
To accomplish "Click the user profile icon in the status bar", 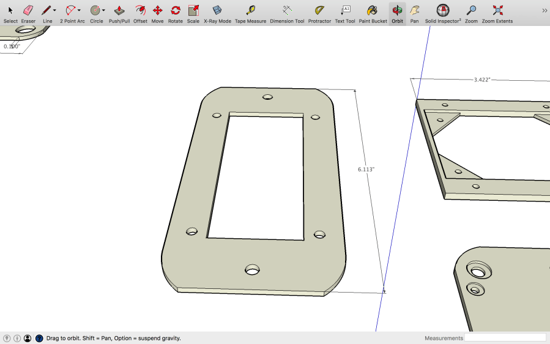I will click(28, 338).
